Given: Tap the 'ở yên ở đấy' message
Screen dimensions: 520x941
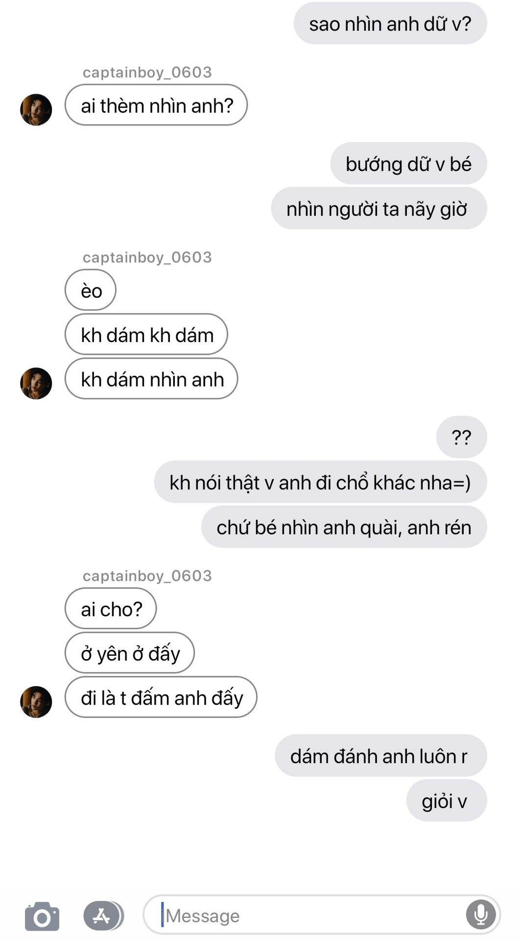Looking at the screenshot, I should click(x=130, y=653).
